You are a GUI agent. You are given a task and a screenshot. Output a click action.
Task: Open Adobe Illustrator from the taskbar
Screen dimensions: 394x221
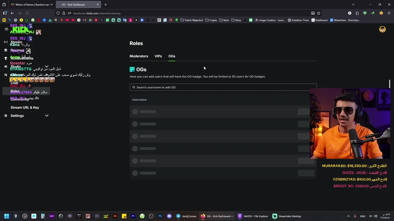click(115, 216)
